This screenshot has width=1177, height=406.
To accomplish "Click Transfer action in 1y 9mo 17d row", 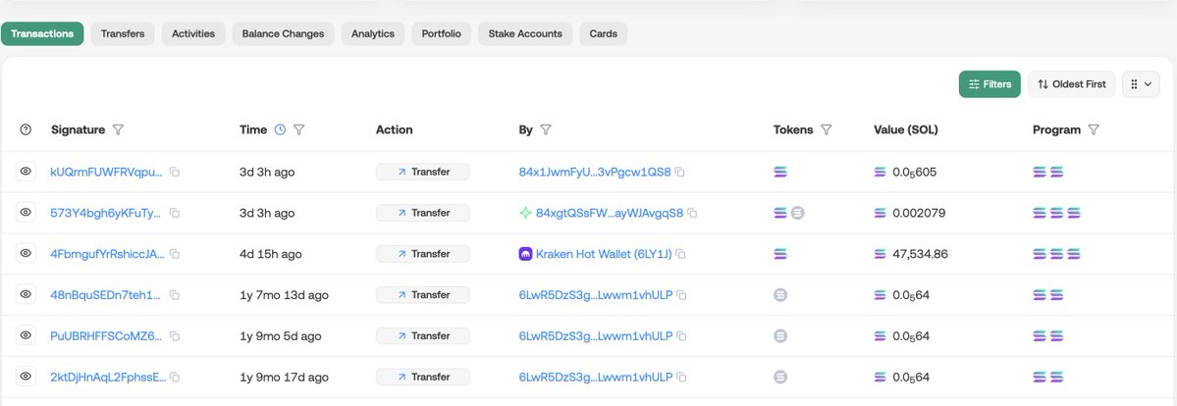I will point(423,377).
